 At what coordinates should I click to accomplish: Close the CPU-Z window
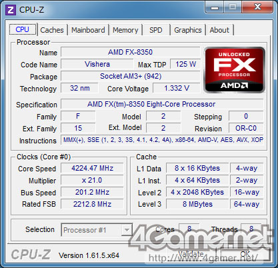click(x=257, y=7)
